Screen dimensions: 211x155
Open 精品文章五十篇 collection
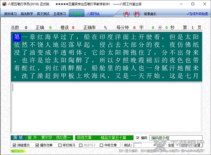tap(113, 138)
